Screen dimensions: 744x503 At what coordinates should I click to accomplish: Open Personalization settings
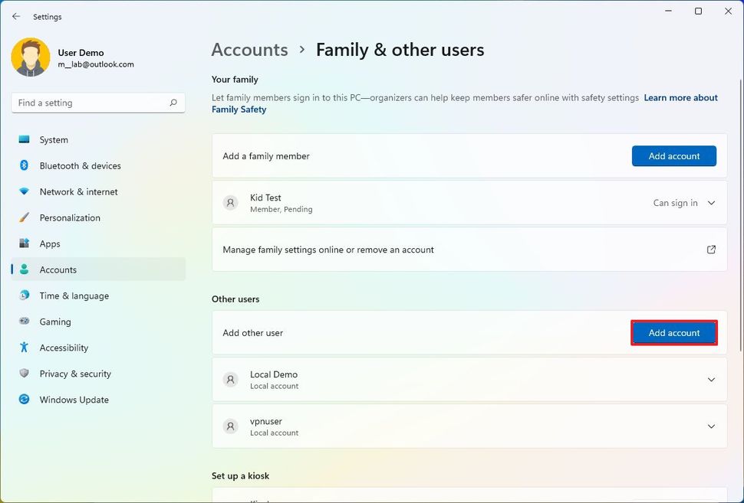70,218
